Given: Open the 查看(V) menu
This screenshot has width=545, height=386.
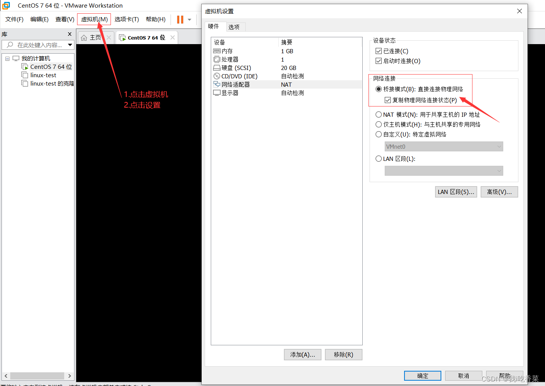Looking at the screenshot, I should click(65, 19).
